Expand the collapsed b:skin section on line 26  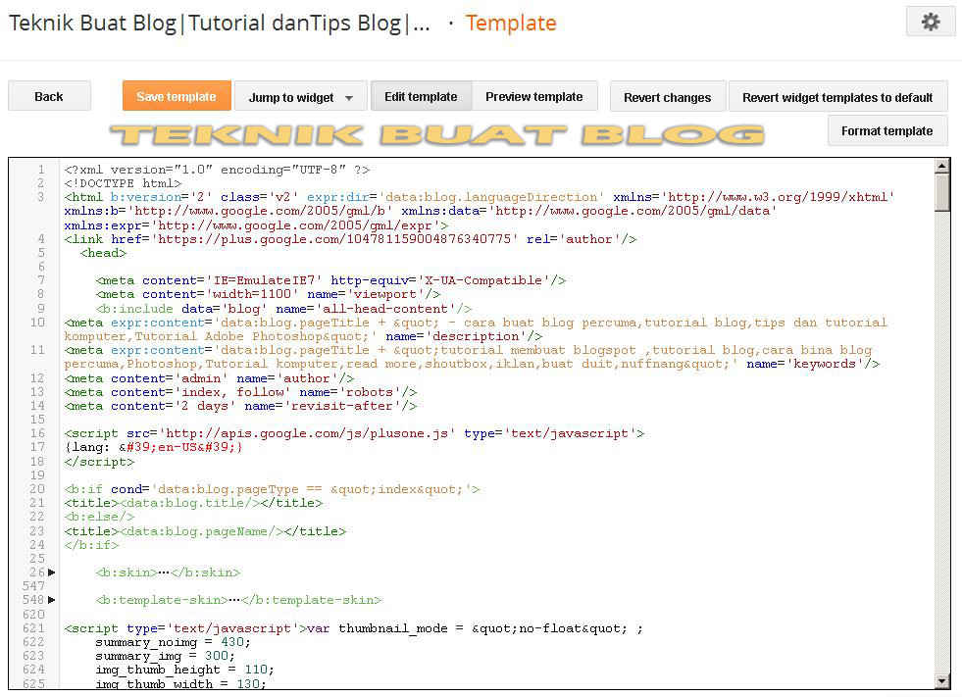[52, 572]
